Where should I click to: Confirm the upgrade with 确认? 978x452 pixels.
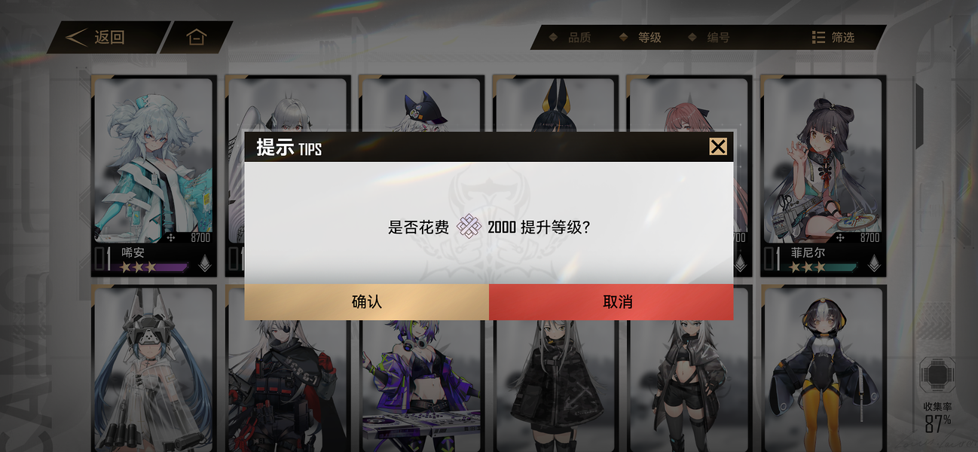[367, 302]
